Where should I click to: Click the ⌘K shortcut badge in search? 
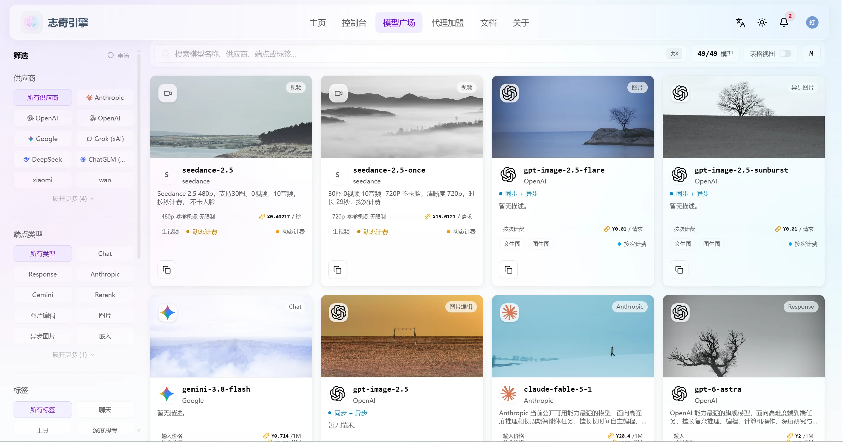click(x=674, y=53)
